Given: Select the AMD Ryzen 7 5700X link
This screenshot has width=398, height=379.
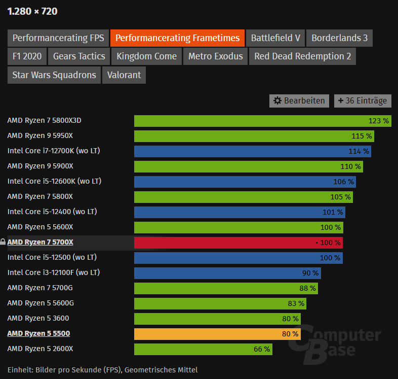Looking at the screenshot, I should (40, 242).
